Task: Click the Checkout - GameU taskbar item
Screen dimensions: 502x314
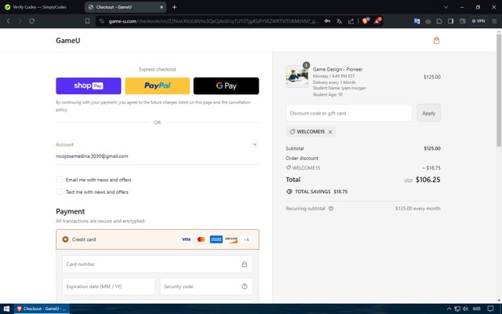Action: point(42,309)
